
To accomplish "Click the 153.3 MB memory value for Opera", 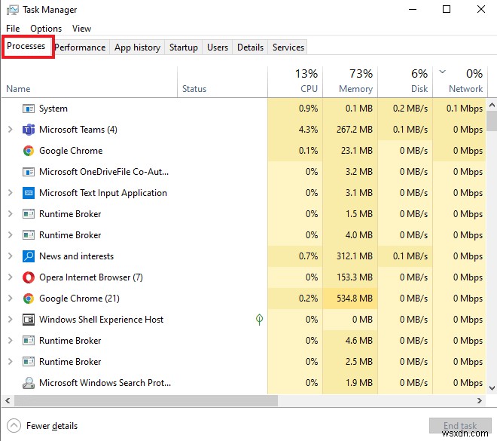I will tap(355, 277).
